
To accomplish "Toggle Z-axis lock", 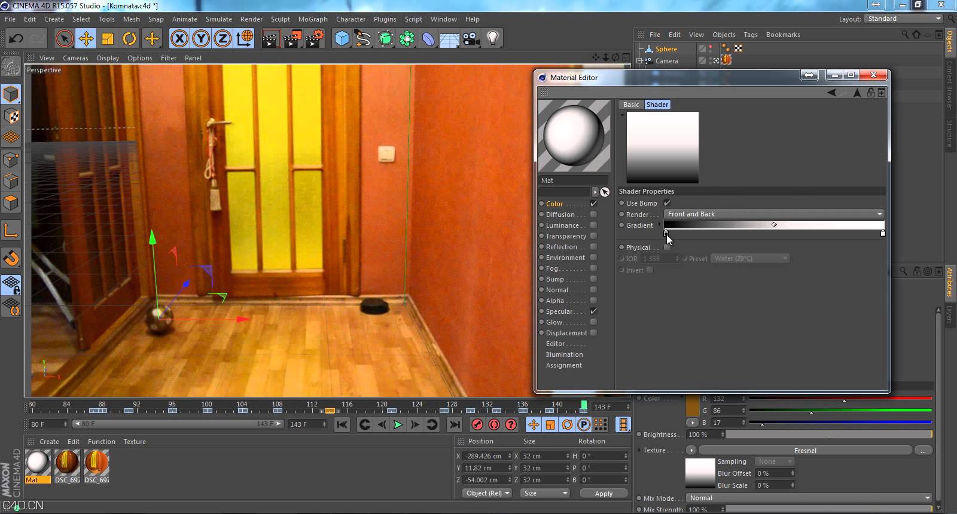I will click(223, 39).
